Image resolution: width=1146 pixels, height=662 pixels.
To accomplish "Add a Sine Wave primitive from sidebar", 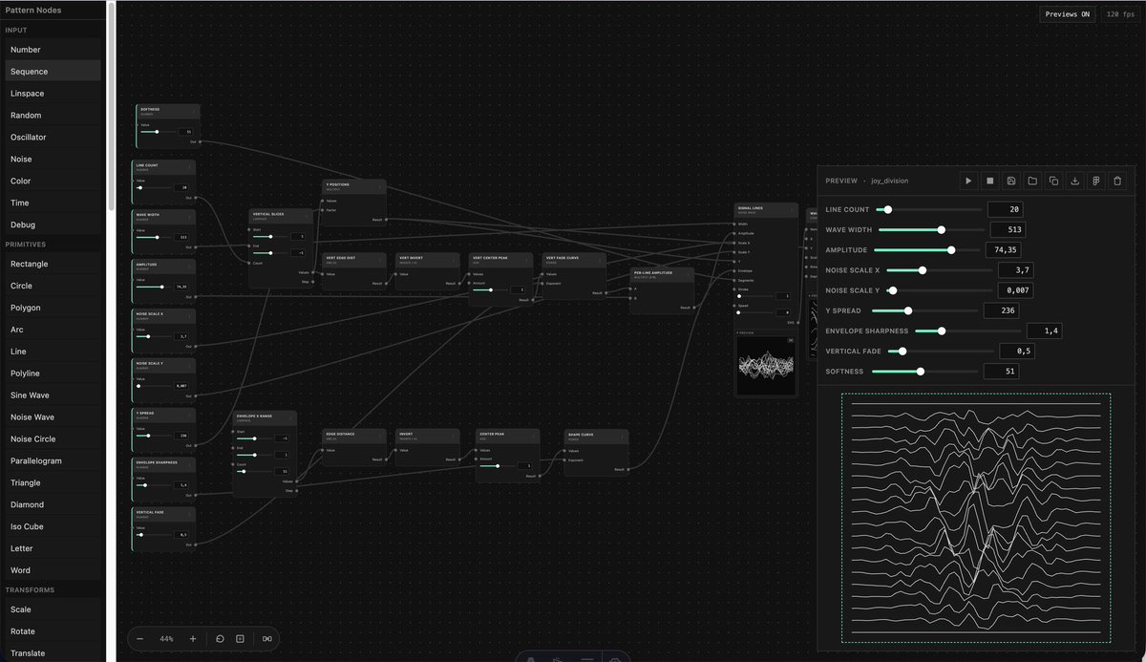I will pos(53,395).
